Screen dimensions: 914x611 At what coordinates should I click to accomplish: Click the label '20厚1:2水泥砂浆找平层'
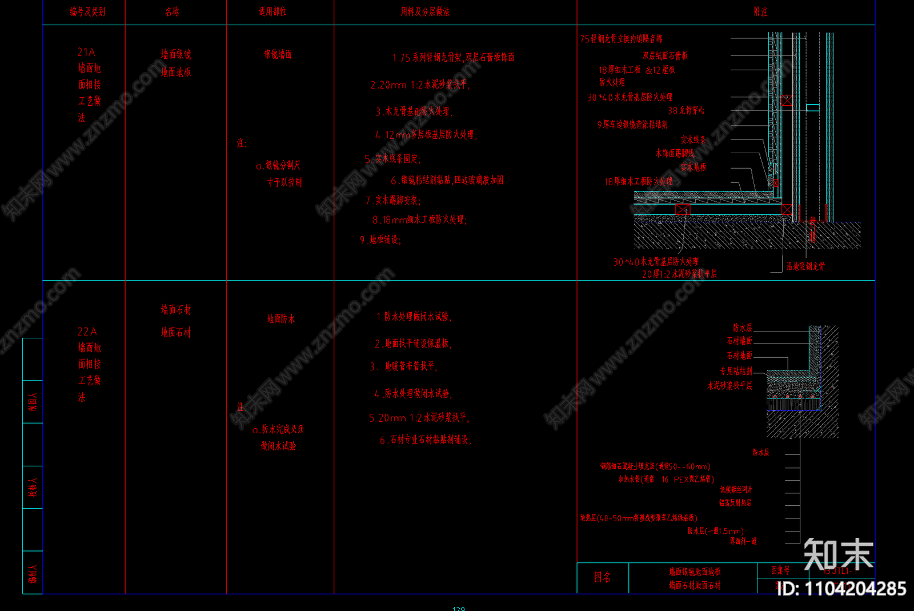coord(679,274)
